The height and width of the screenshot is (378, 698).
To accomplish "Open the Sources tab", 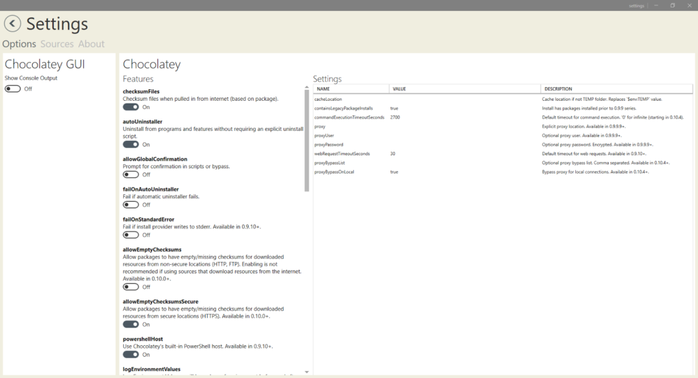I will coord(57,44).
